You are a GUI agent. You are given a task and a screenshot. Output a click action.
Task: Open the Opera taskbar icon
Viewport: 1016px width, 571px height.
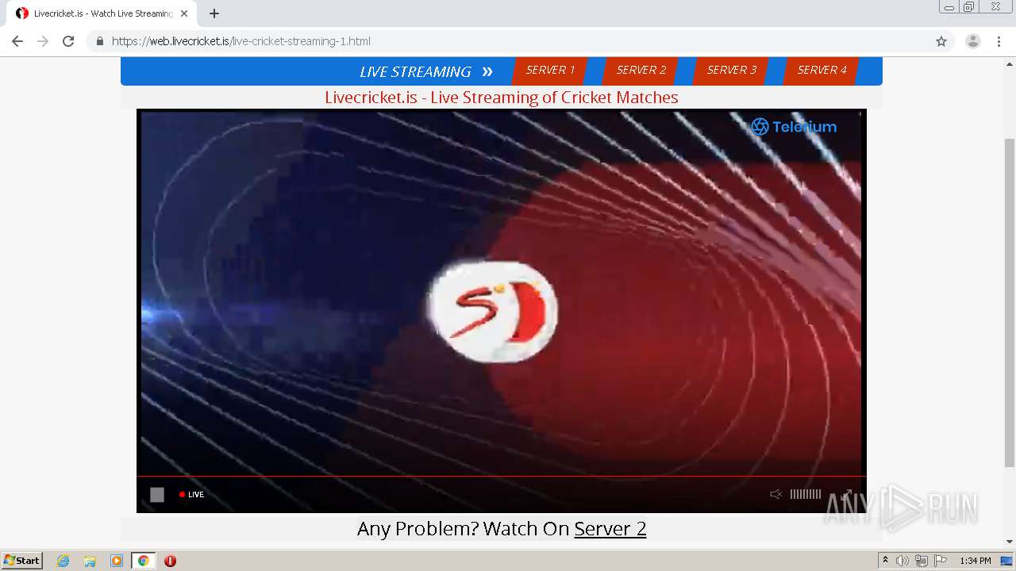[x=170, y=561]
